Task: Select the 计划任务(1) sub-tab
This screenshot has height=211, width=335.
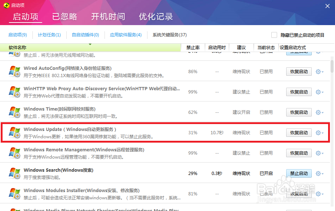Action: pyautogui.click(x=50, y=35)
